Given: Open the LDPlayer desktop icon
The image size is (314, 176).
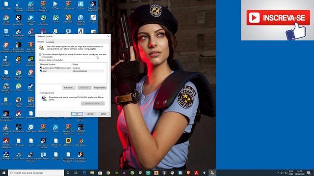Looking at the screenshot, I should pos(68,142).
